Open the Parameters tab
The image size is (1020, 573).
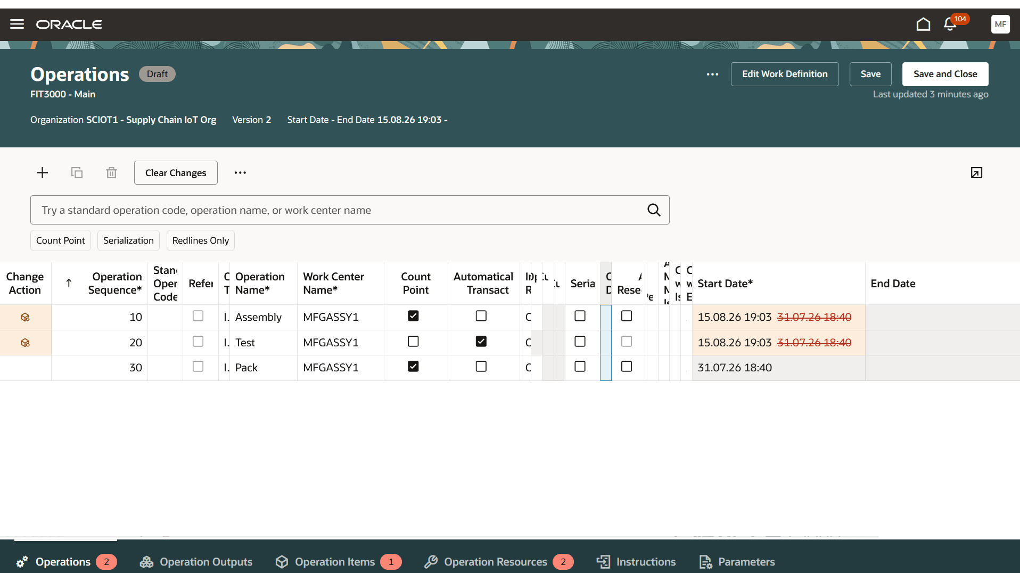[x=737, y=562]
